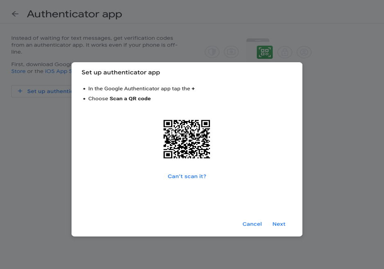
Task: Click the plus icon on Set up authenticator
Action: click(x=20, y=91)
